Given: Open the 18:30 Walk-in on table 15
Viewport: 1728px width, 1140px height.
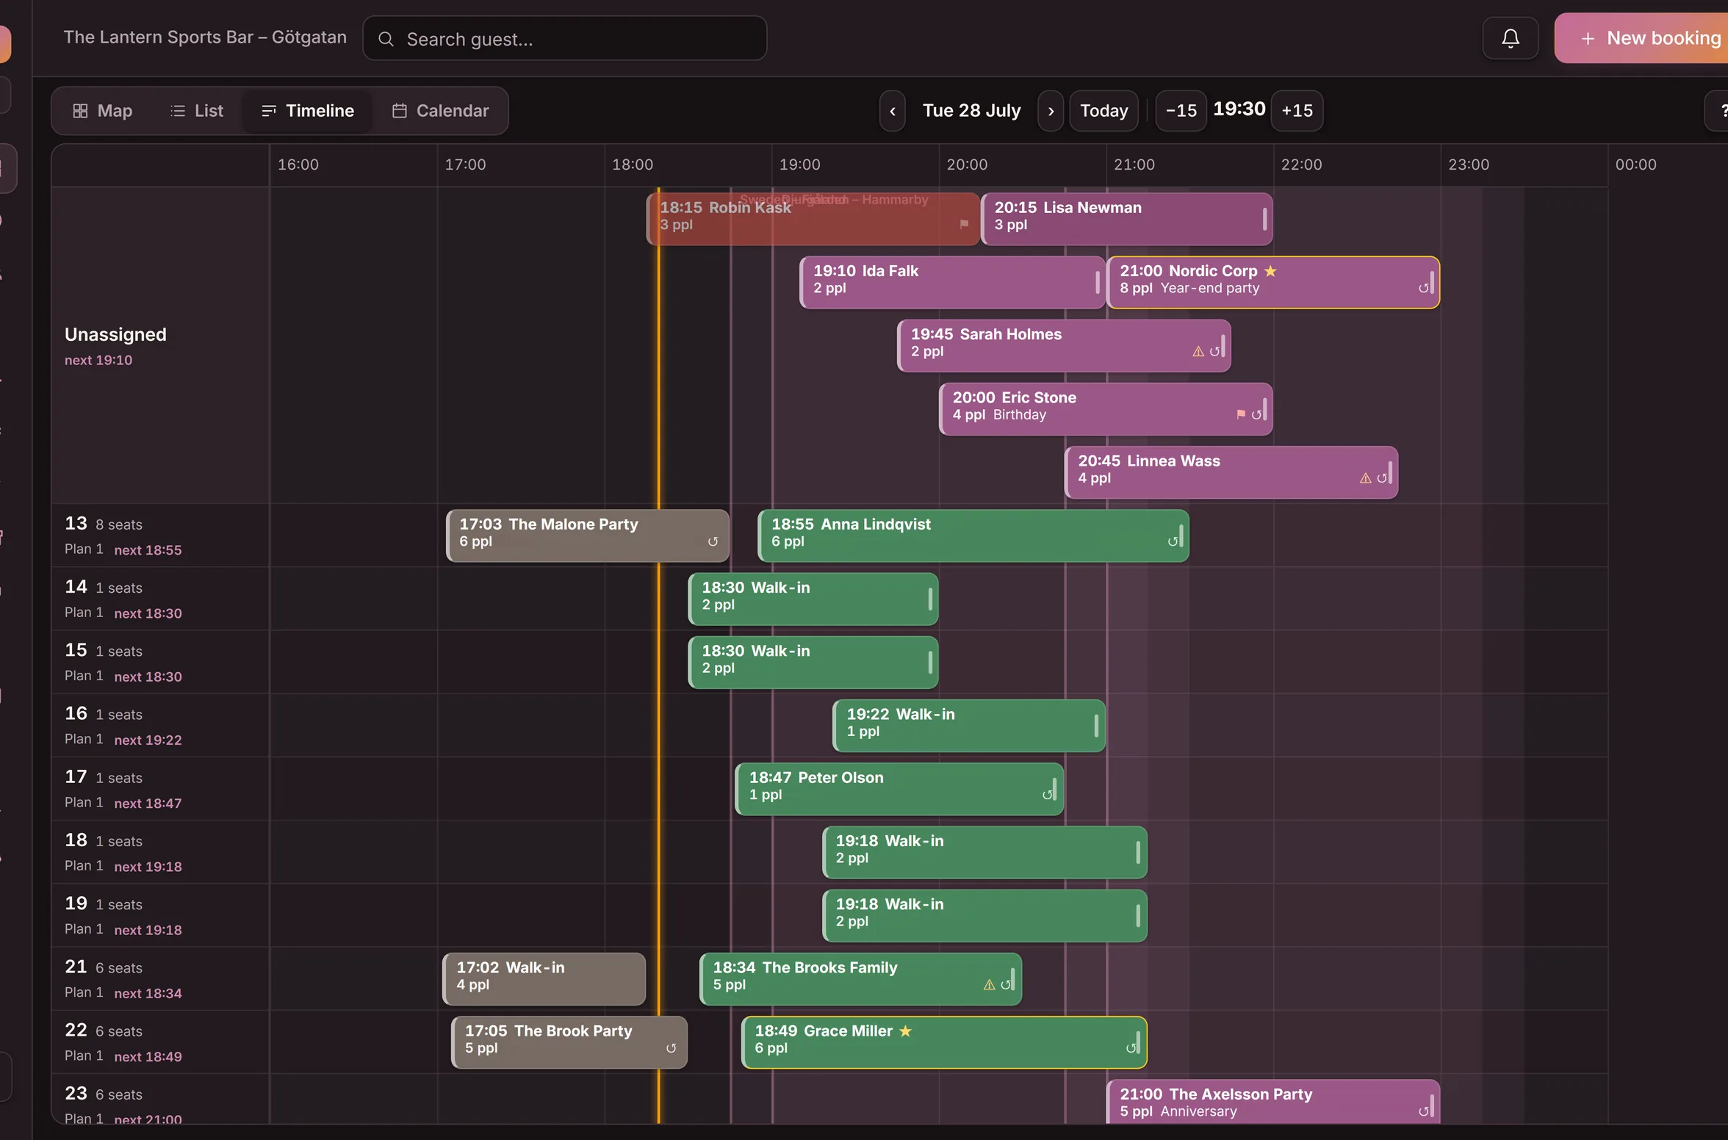Looking at the screenshot, I should 813,662.
